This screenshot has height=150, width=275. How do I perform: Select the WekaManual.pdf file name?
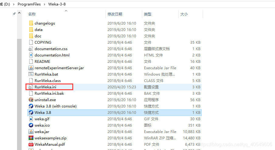coord(50,145)
